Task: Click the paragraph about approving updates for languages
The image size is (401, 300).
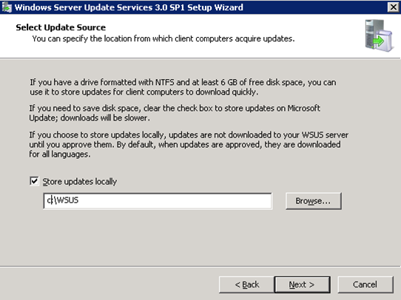Action: 189,145
